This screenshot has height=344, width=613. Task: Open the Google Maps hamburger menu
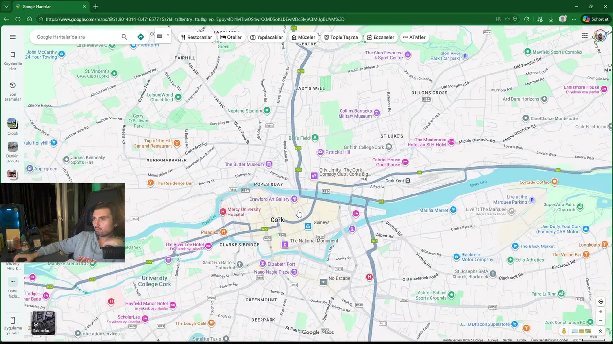13,37
